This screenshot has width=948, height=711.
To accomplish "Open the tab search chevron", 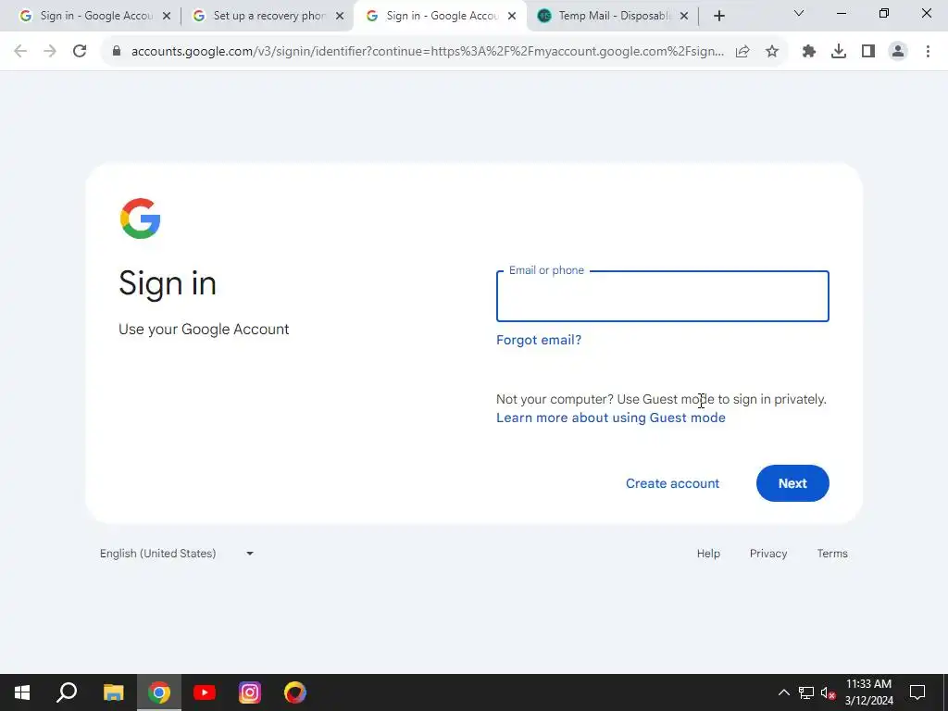I will pos(799,13).
